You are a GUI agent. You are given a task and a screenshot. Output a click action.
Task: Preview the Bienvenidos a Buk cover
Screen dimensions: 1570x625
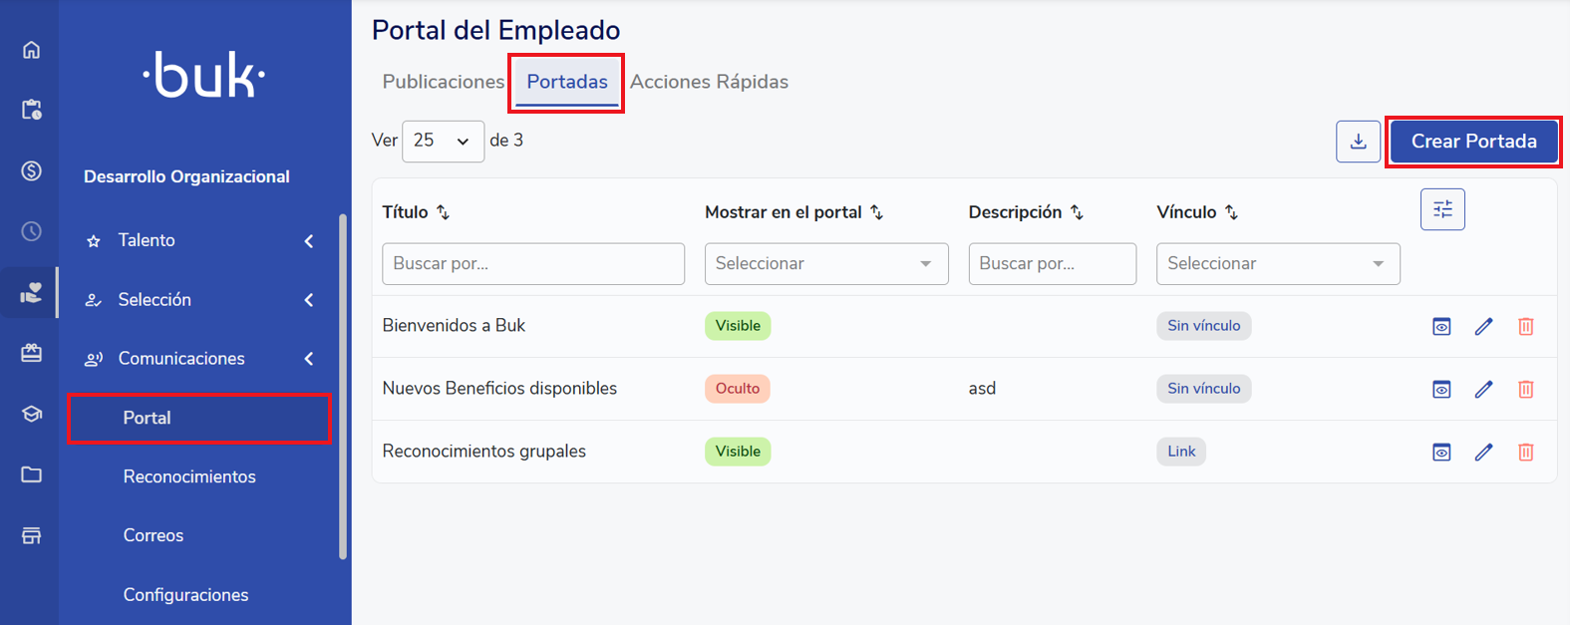(x=1441, y=326)
